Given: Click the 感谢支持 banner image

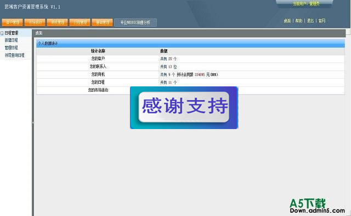Looking at the screenshot, I should click(184, 108).
